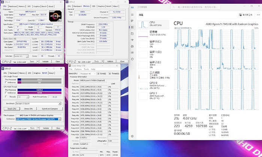
Task: Open the three-dot more options in Task Manager
Action: 258,15
